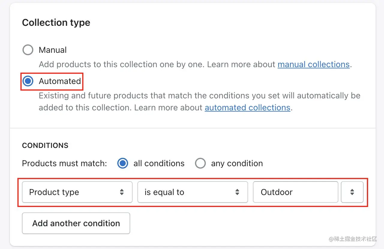Image resolution: width=384 pixels, height=249 pixels.
Task: Choose the 'any condition' radio option
Action: [x=200, y=163]
